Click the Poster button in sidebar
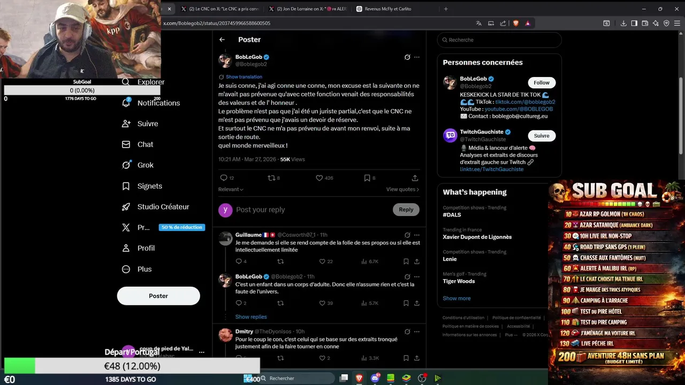Screen dimensions: 685x385 point(158,296)
